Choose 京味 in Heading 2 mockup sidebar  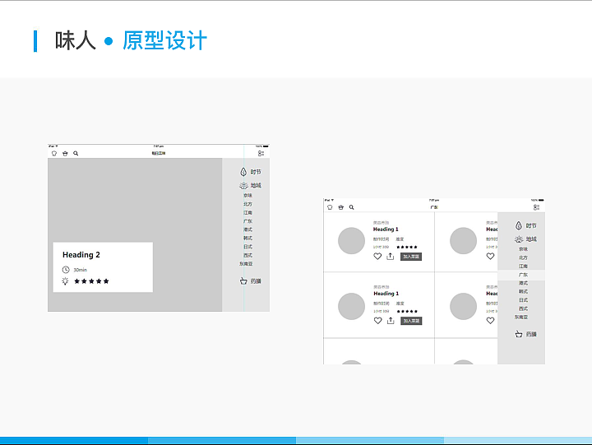(247, 196)
